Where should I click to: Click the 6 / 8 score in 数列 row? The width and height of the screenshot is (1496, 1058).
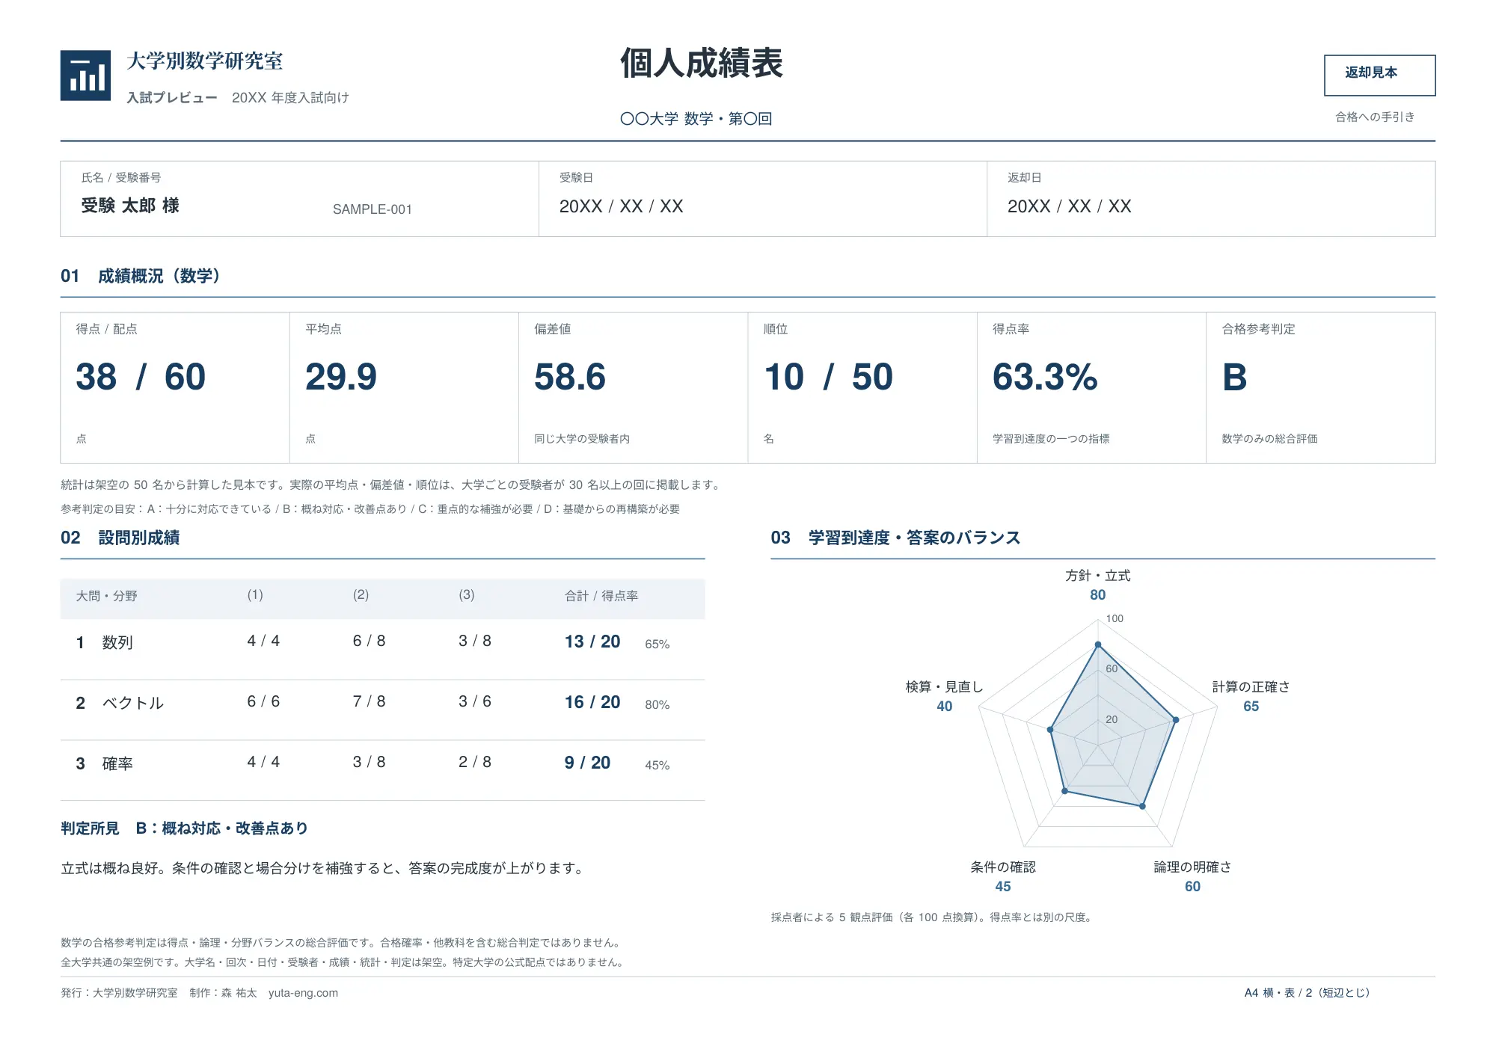(x=370, y=641)
